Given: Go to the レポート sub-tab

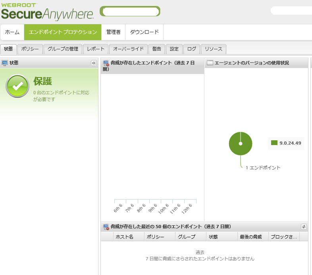Looking at the screenshot, I should point(96,49).
